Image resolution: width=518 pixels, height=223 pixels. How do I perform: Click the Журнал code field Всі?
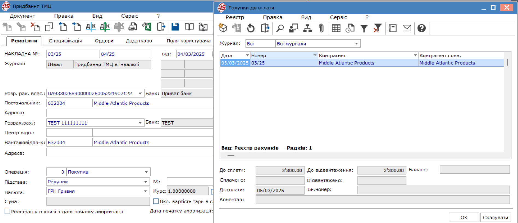pyautogui.click(x=260, y=44)
